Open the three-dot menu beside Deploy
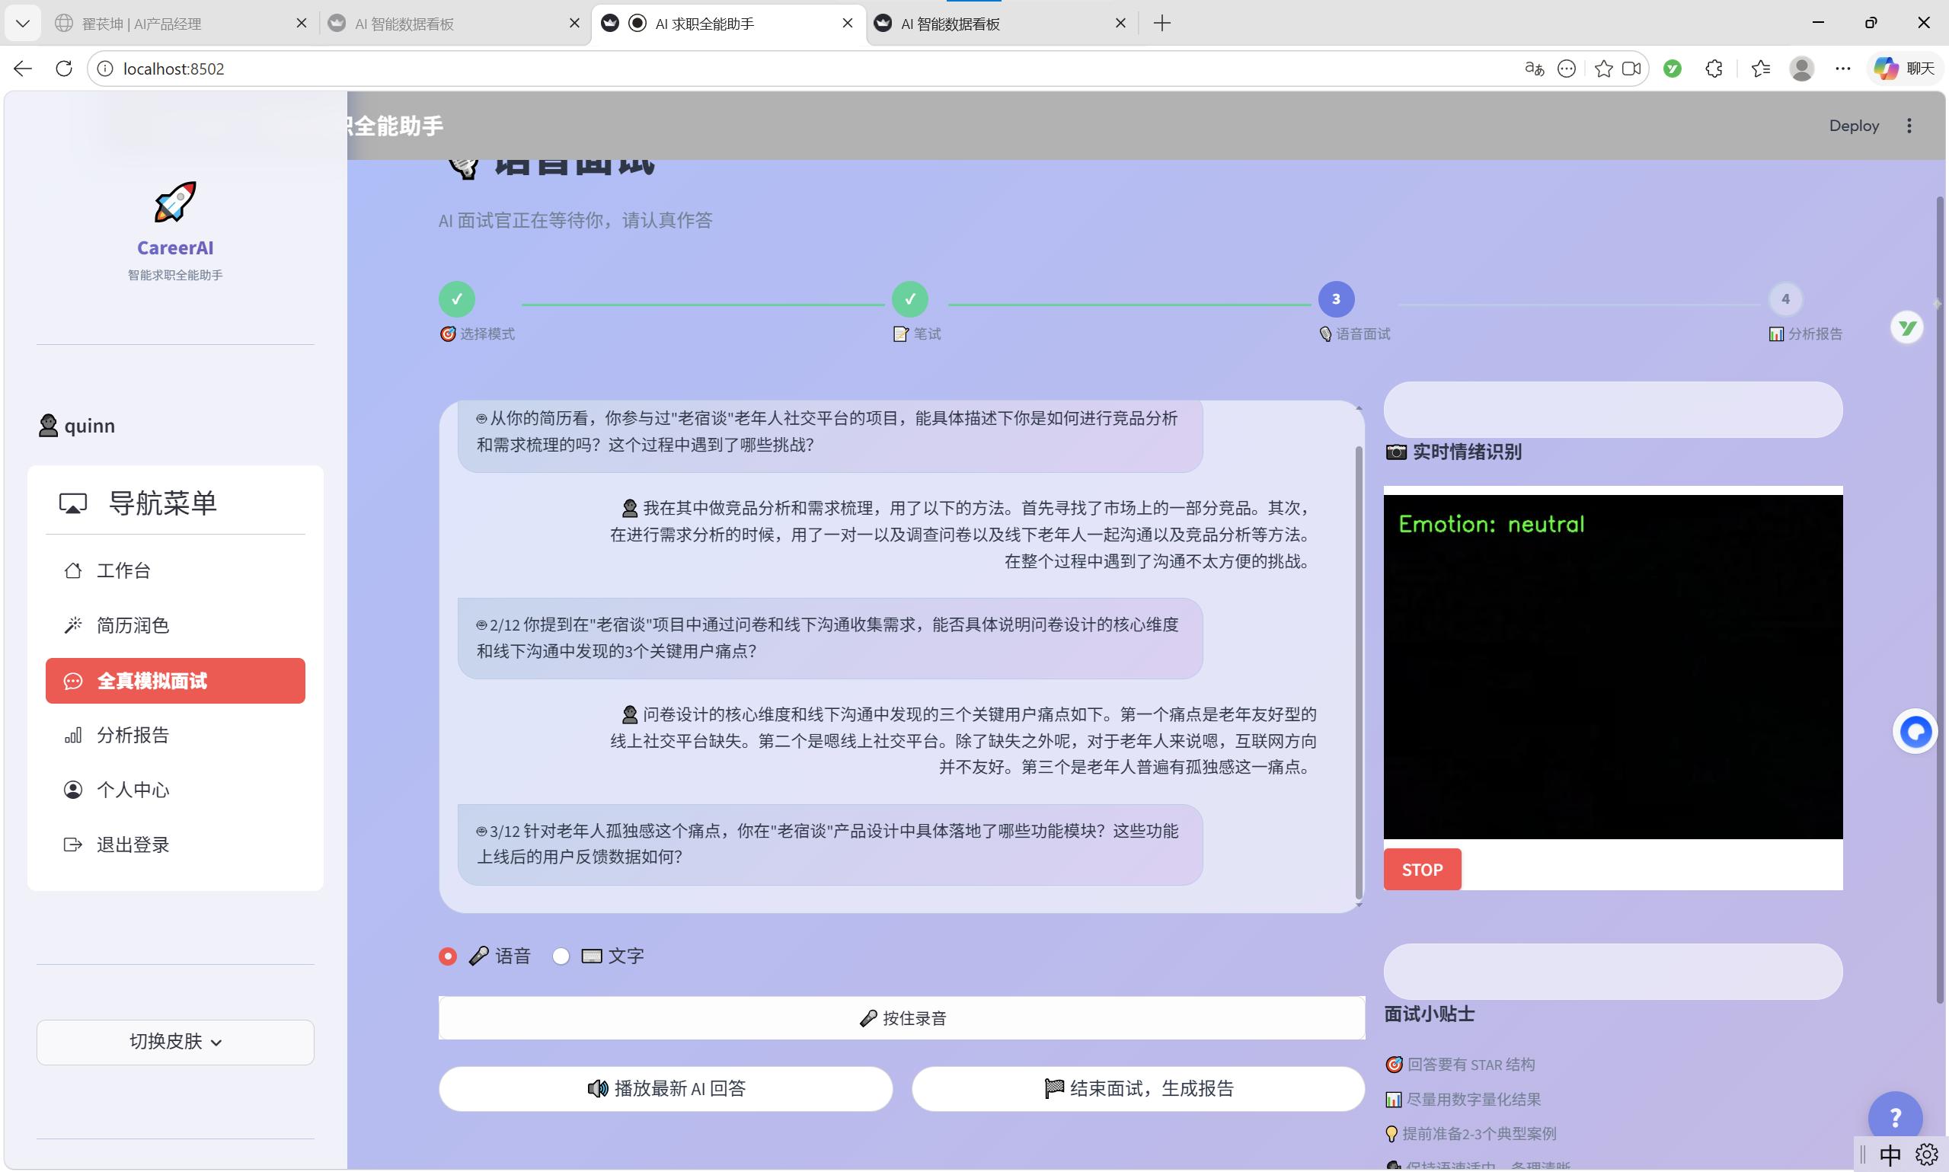Viewport: 1949px width, 1172px height. [x=1910, y=125]
